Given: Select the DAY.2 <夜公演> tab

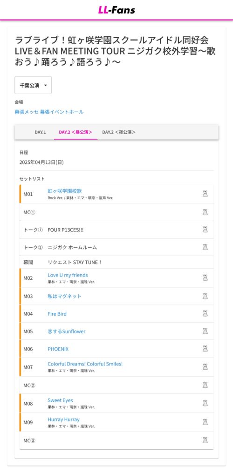Looking at the screenshot, I should pyautogui.click(x=119, y=132).
